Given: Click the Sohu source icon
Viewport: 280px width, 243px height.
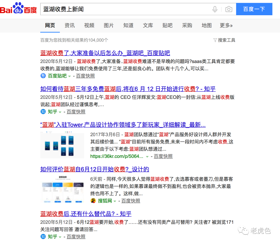Looking at the screenshot, I should click(93, 201).
